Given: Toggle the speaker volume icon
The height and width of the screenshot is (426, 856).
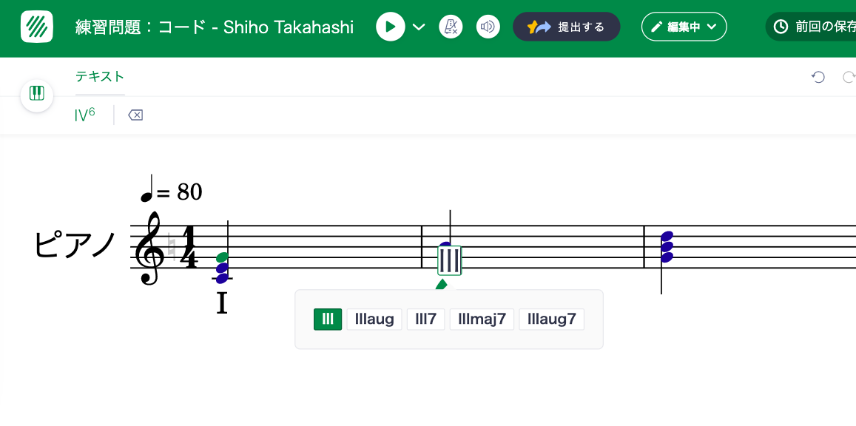Looking at the screenshot, I should point(488,27).
